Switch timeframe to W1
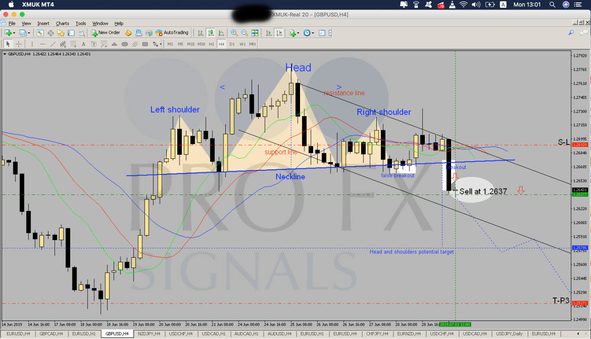The image size is (591, 339). click(x=242, y=44)
